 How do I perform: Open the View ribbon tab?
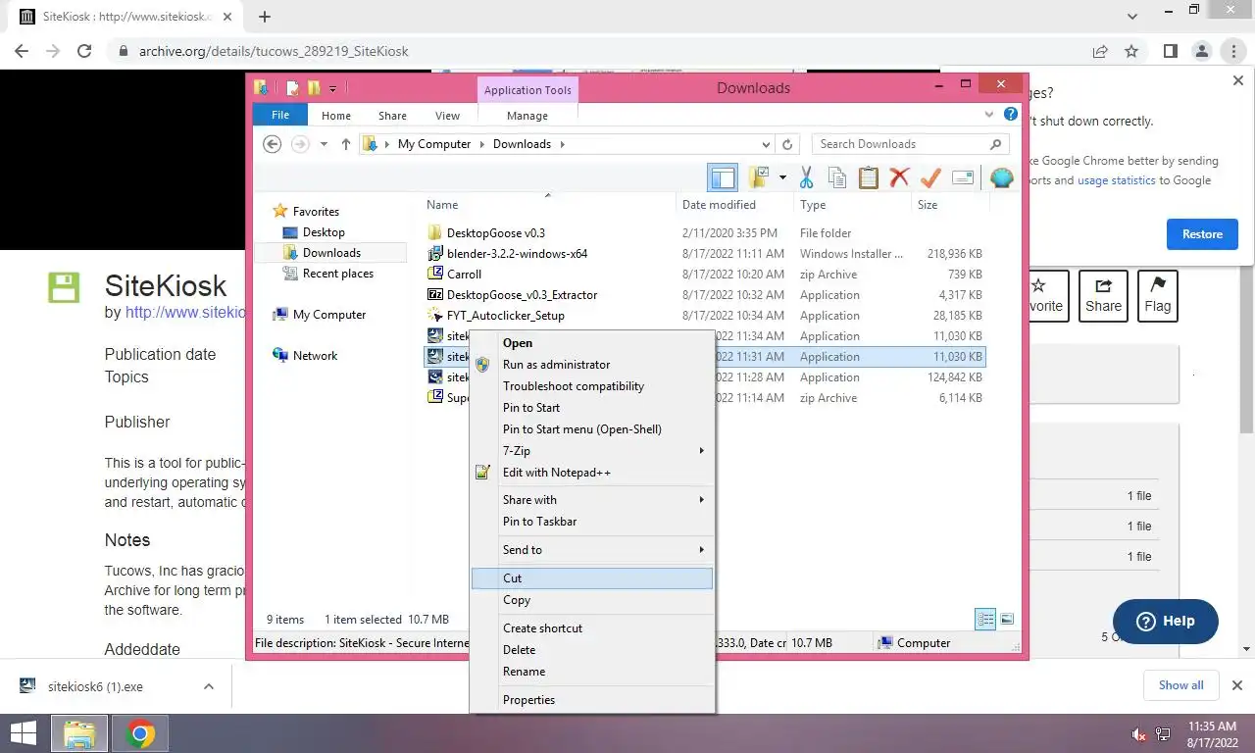[447, 115]
